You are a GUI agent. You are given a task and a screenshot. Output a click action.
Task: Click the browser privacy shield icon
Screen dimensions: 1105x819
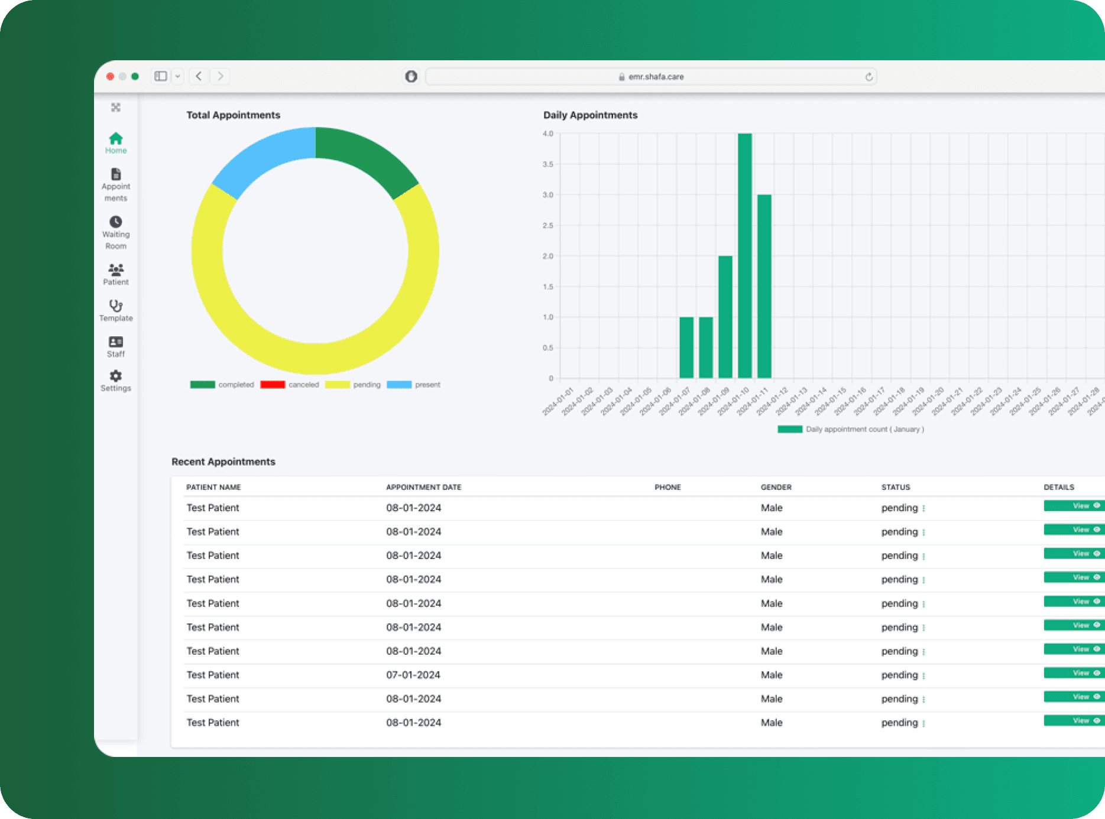[x=411, y=76]
